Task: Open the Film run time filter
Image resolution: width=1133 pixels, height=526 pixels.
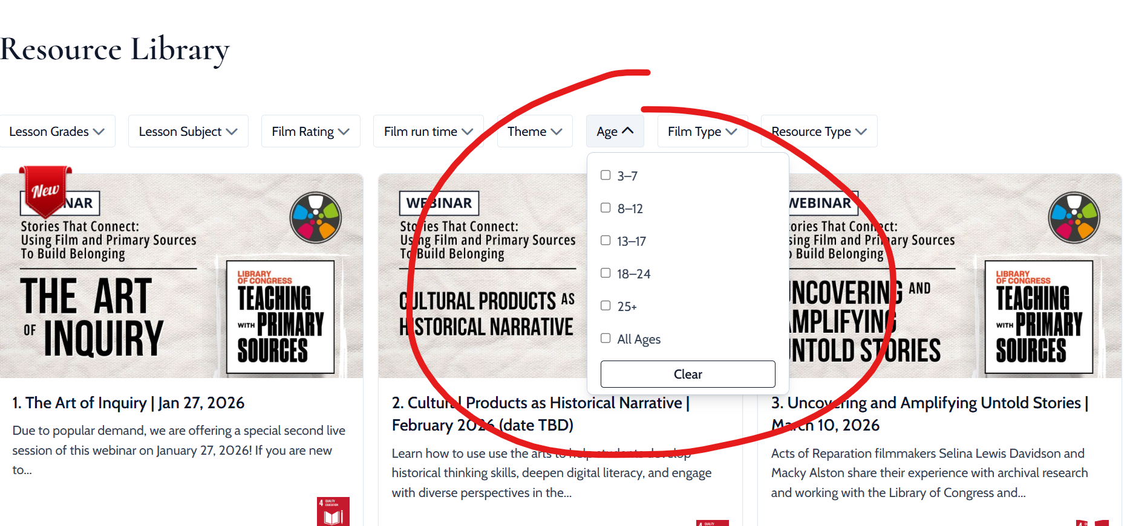Action: (428, 131)
